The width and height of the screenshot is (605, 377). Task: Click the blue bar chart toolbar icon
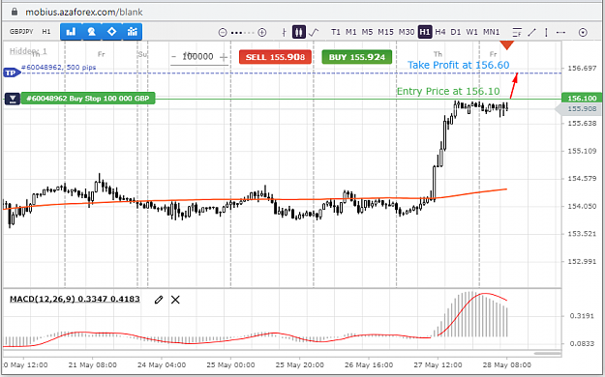[71, 32]
